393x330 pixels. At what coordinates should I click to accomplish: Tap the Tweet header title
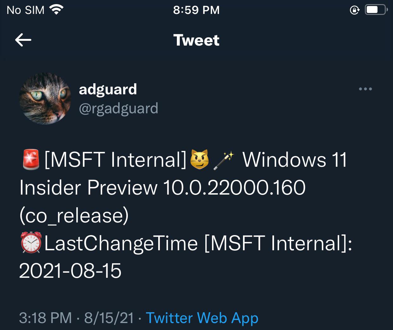point(196,40)
